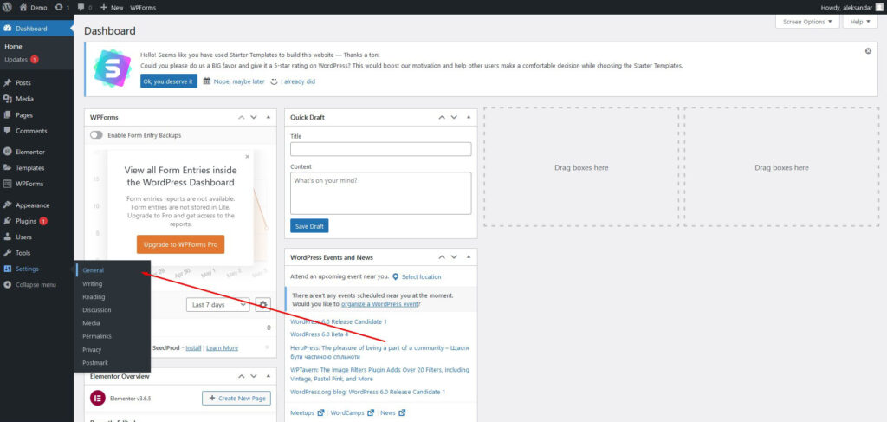Open WordPress 6.0 Beta 4 news
The image size is (887, 422).
click(319, 334)
